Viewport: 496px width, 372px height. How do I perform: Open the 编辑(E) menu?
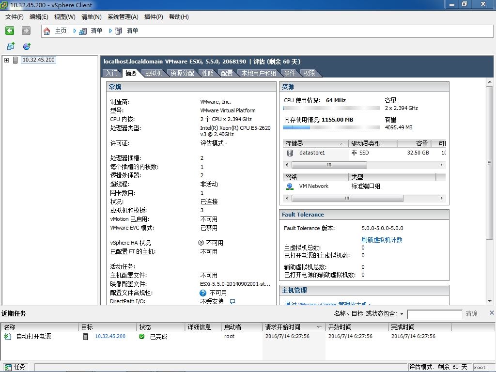39,17
